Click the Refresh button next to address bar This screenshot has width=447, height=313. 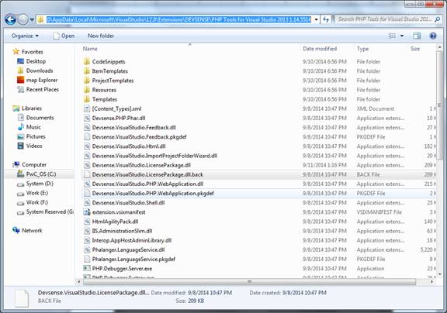pos(326,19)
